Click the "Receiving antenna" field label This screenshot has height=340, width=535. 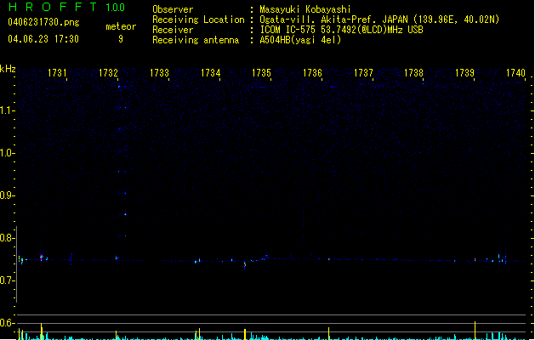coord(196,40)
